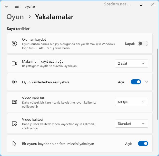Maximize the Ayarlar window
Viewport: 159px width, 156px height.
141,4
